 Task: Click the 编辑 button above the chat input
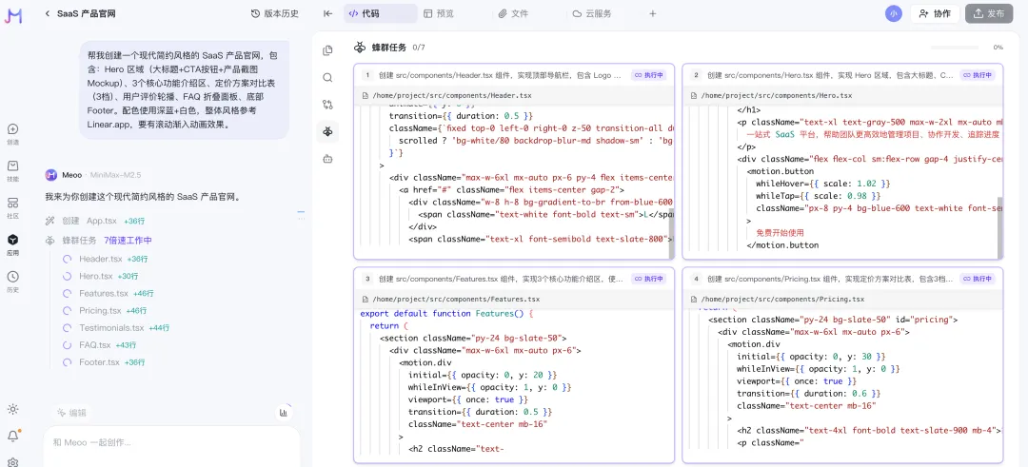tap(71, 413)
